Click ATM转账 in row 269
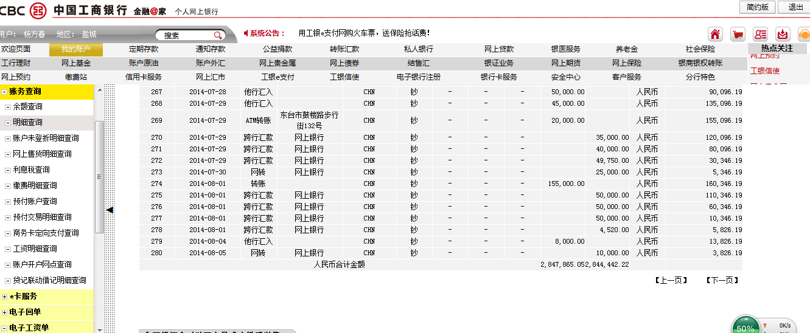Viewport: 810px width, 333px height. pyautogui.click(x=258, y=120)
